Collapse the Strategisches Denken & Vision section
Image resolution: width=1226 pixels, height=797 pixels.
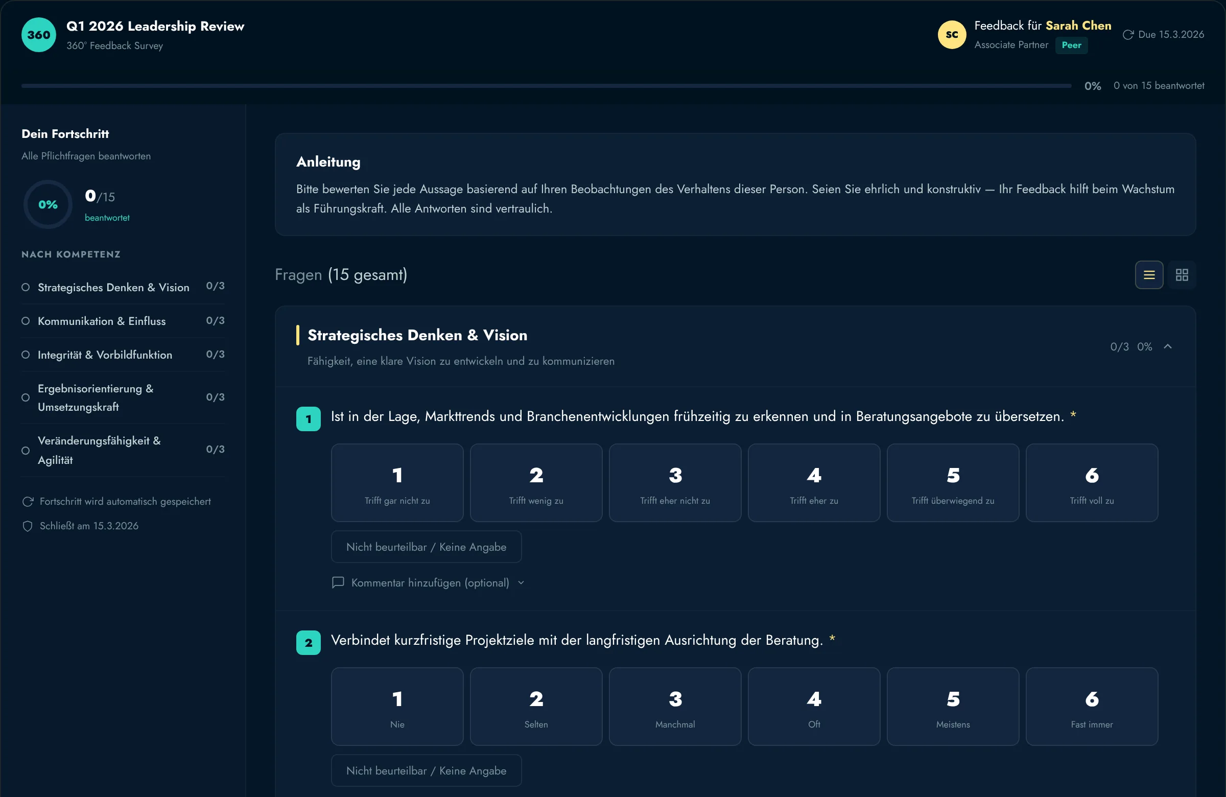[x=1167, y=347]
